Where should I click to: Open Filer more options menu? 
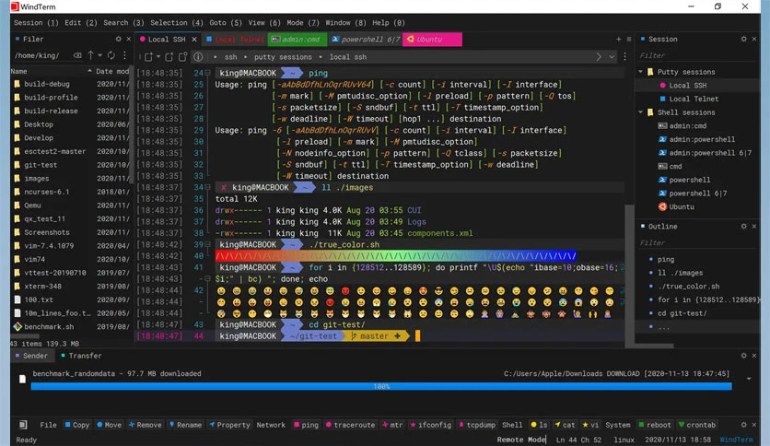(124, 55)
